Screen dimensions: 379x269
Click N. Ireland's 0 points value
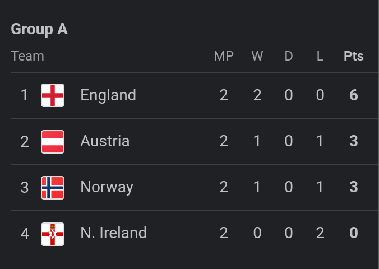click(353, 233)
